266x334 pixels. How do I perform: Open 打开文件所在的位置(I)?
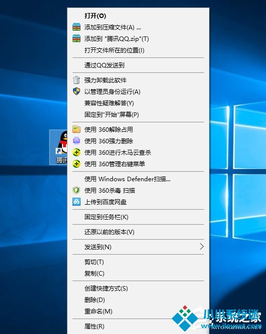(x=138, y=50)
